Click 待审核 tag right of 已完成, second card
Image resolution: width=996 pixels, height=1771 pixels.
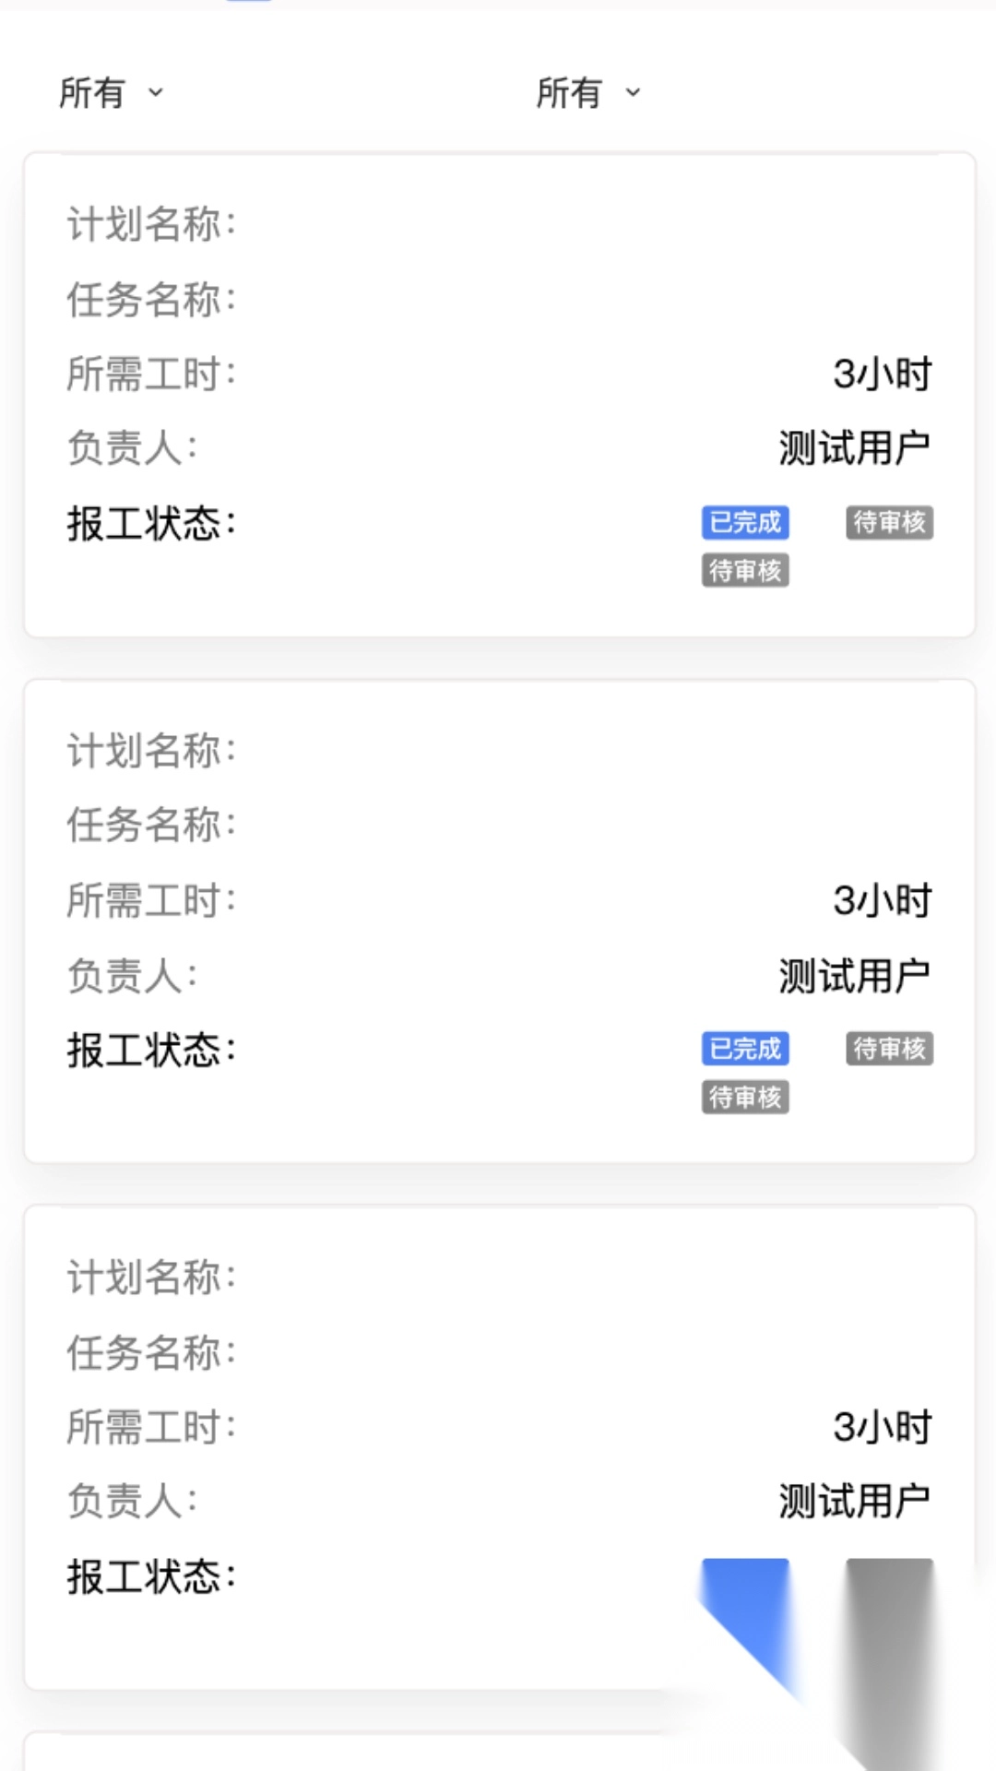889,1049
